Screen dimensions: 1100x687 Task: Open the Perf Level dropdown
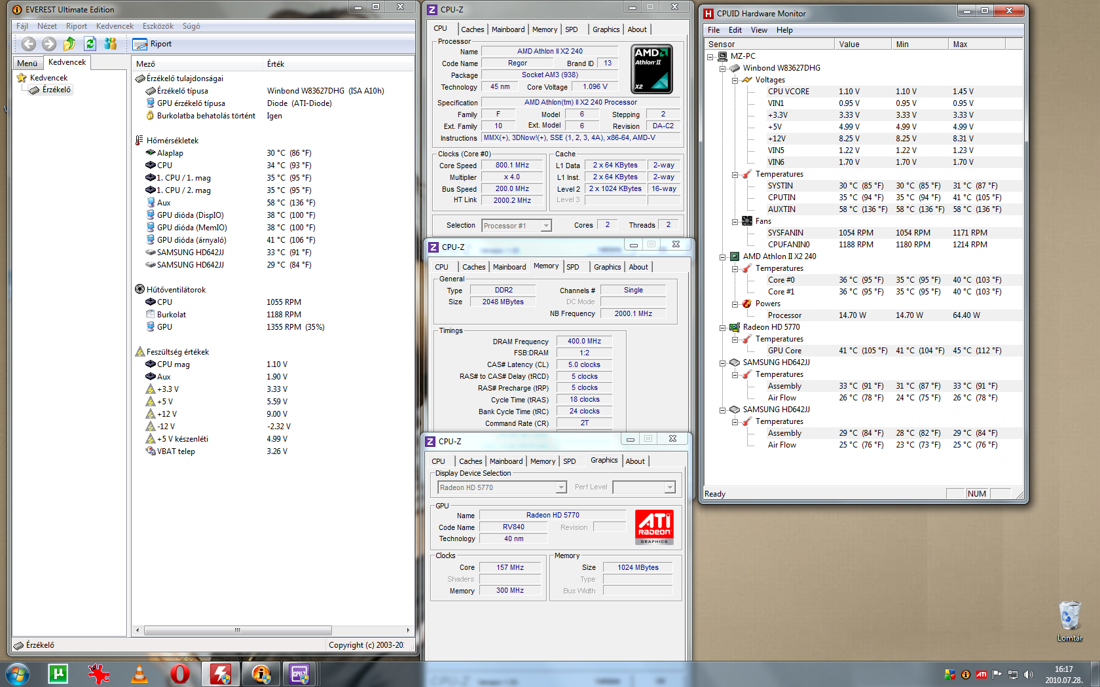644,487
